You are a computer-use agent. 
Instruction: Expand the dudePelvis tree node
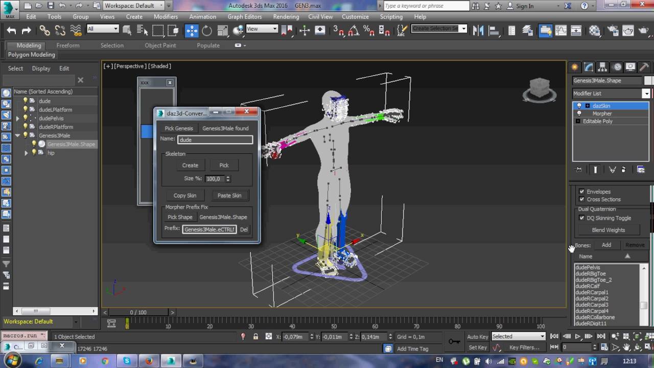[x=18, y=118]
